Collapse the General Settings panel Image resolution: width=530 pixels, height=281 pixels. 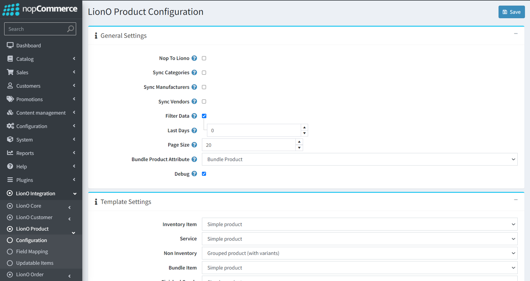[516, 34]
